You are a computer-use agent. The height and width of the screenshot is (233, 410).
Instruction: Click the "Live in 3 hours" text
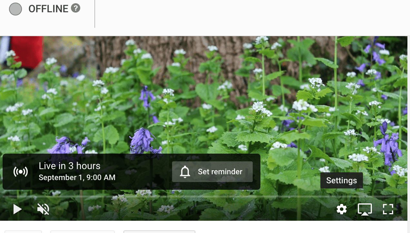[70, 166]
